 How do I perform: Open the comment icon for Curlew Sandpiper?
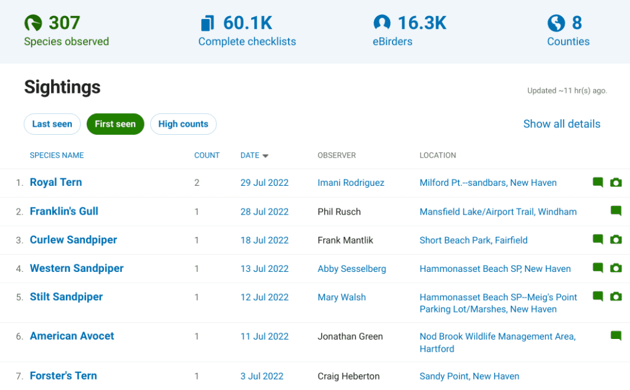click(x=598, y=239)
